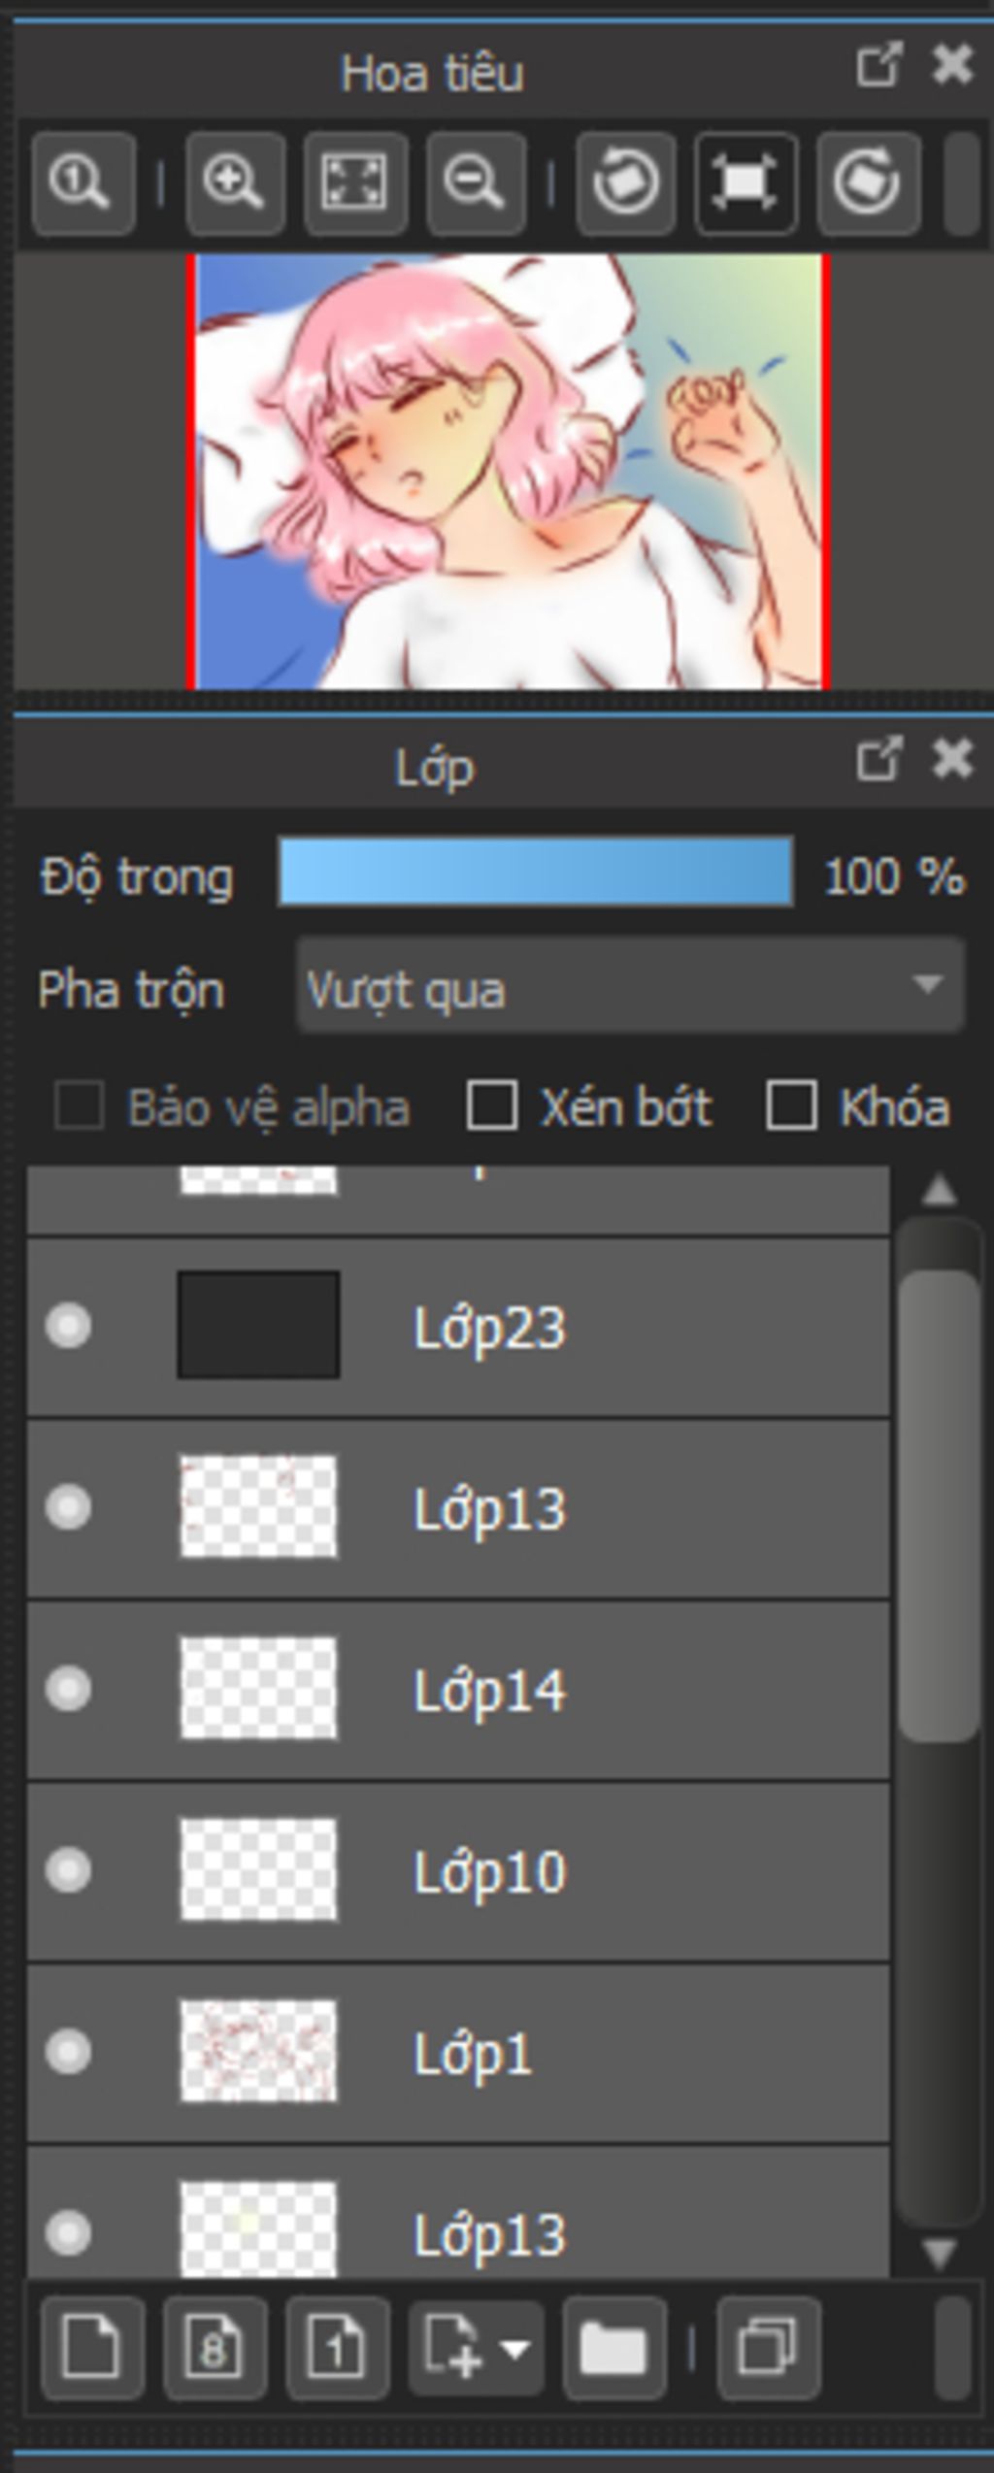Enable the Xén bớt clipping checkbox
994x2473 pixels.
point(491,1106)
